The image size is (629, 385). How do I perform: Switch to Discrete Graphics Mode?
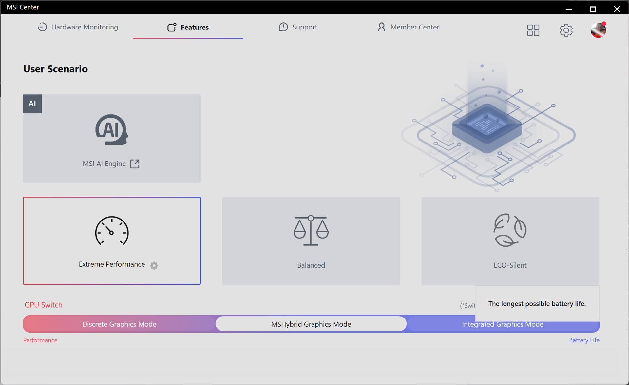[x=119, y=324]
